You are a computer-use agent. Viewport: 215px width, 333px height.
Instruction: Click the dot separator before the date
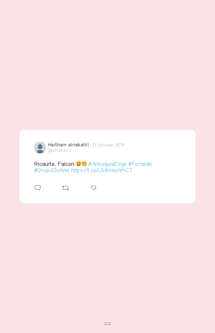tap(91, 145)
